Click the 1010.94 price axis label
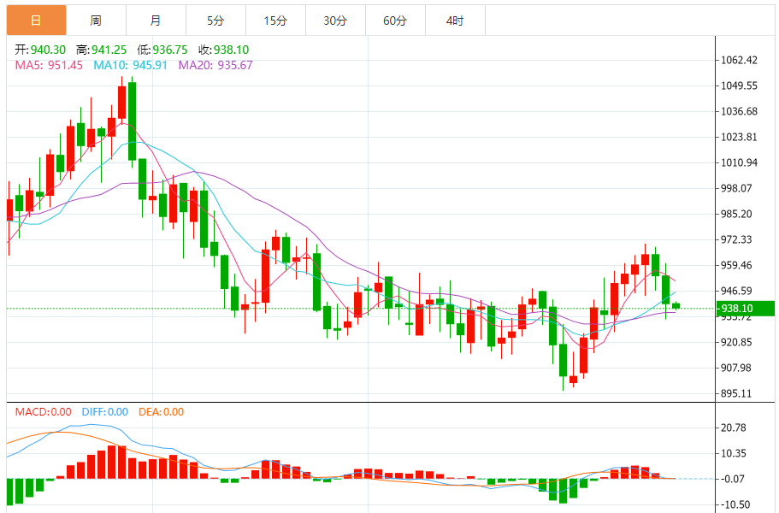Image resolution: width=779 pixels, height=513 pixels. point(740,162)
